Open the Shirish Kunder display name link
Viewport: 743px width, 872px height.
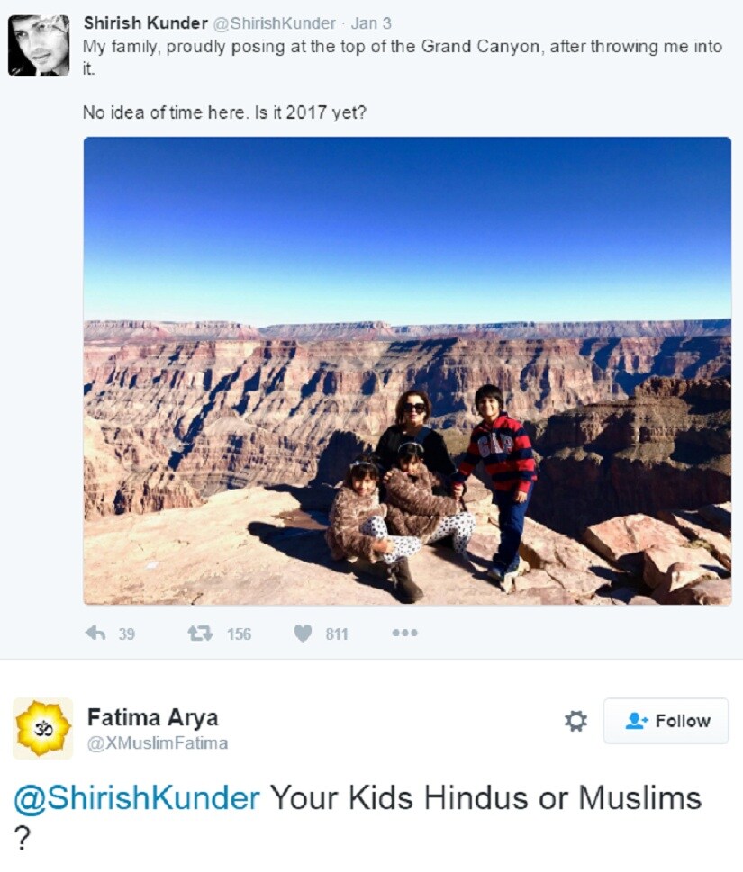coord(145,23)
